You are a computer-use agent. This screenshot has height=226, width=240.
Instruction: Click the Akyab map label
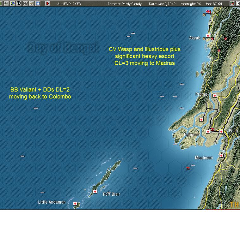click(x=194, y=38)
